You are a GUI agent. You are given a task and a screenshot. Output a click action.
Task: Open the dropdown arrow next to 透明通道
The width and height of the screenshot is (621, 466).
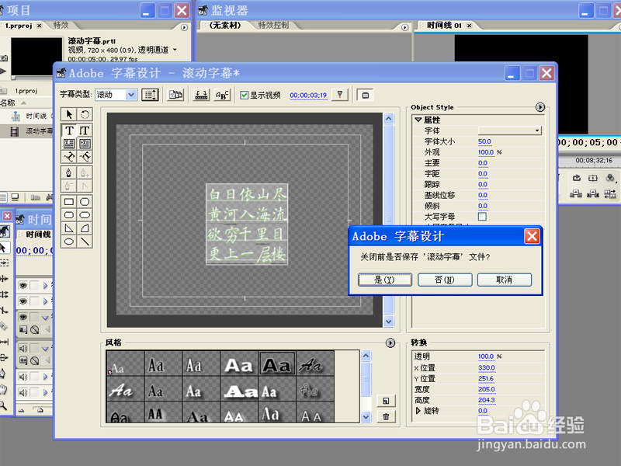point(175,50)
